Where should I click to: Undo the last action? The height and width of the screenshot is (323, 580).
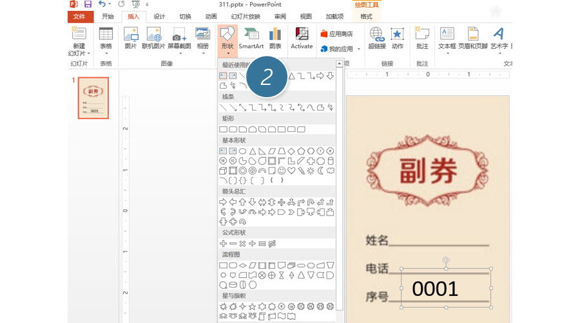[x=102, y=5]
